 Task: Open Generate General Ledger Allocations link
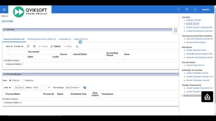[199, 54]
